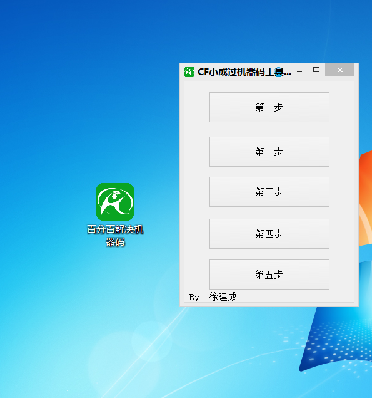Click the gap between 第一步 and 第二步 buttons
The height and width of the screenshot is (398, 372).
269,130
